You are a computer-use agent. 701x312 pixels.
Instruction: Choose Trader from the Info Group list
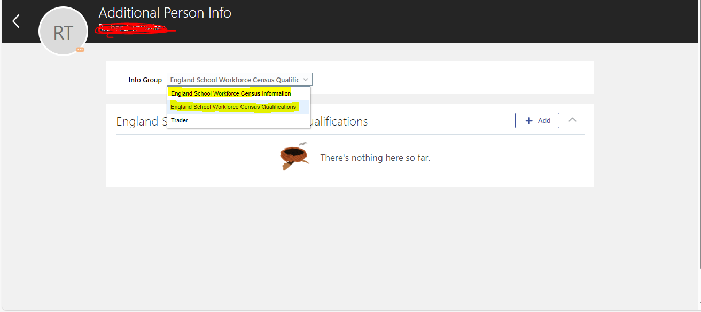(x=180, y=120)
